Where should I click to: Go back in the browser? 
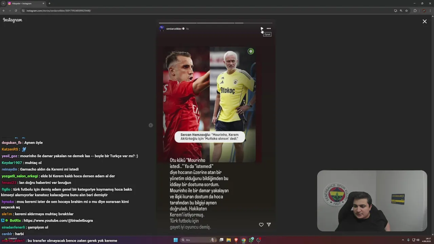(4, 11)
